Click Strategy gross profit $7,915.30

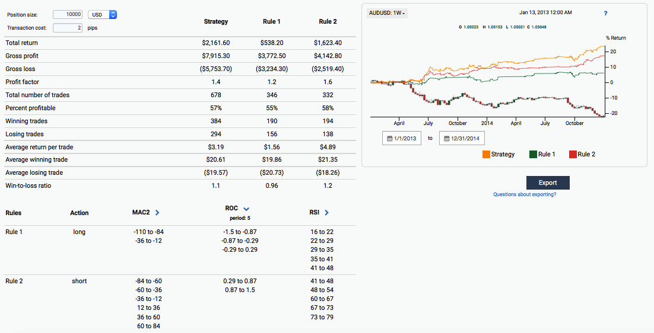(215, 56)
